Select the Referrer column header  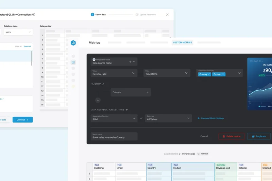point(249,167)
